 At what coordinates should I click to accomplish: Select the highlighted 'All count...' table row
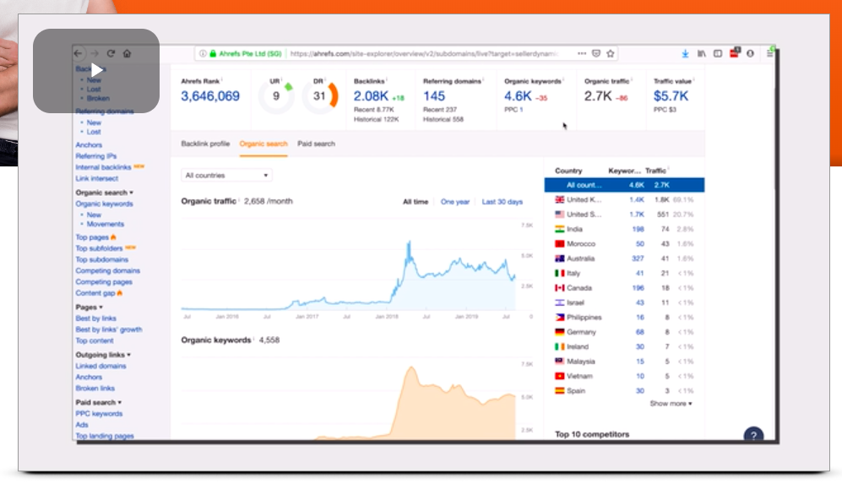[x=624, y=185]
